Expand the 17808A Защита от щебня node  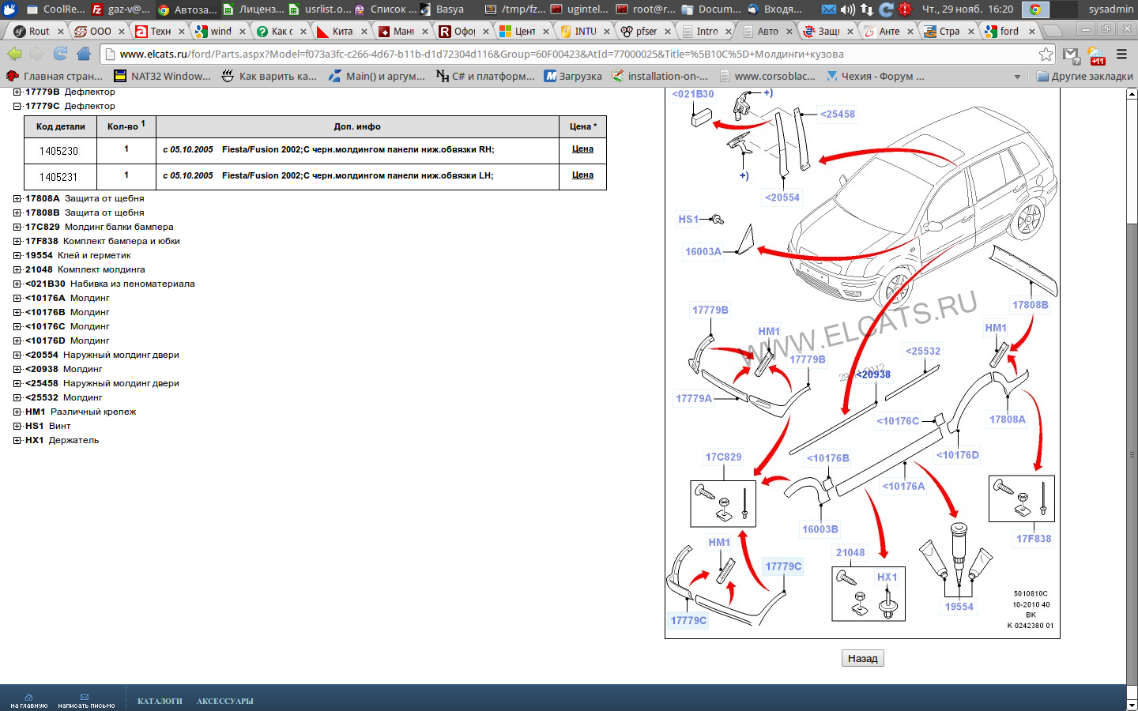(x=17, y=198)
